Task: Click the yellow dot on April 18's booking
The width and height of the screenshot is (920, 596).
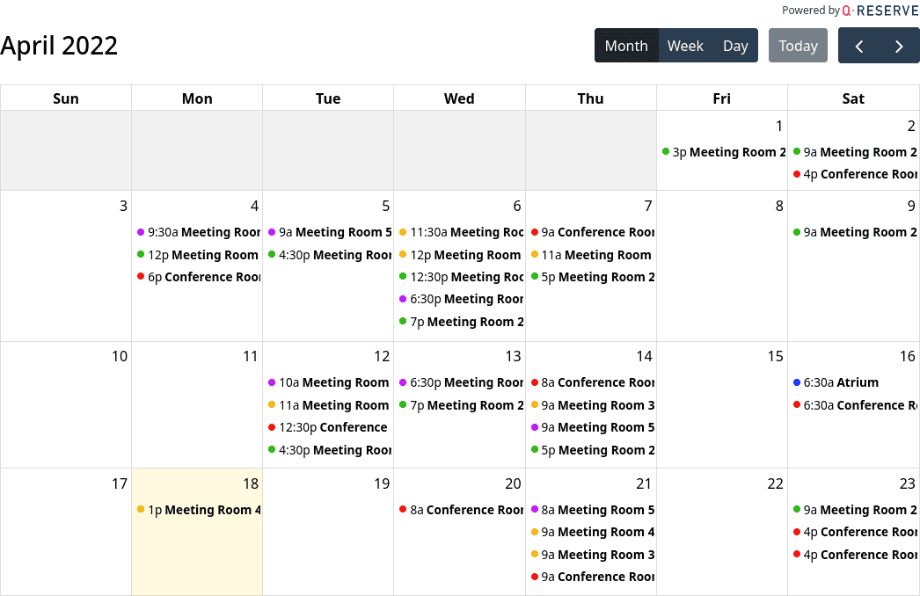Action: (x=141, y=510)
